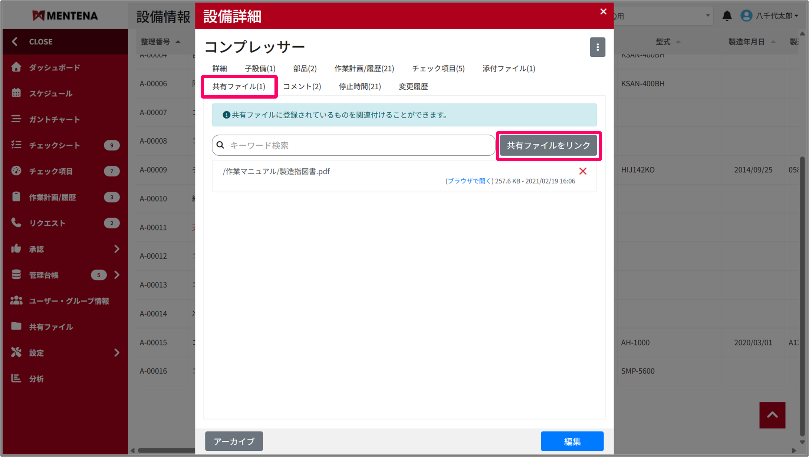The width and height of the screenshot is (809, 457).
Task: Open the ガントチャート sidebar item
Action: click(x=55, y=119)
